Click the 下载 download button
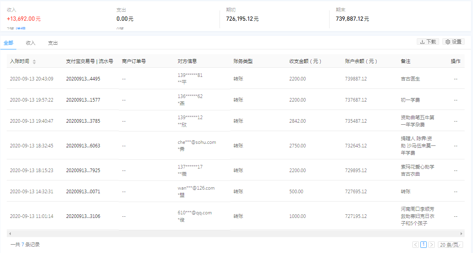This screenshot has width=473, height=253. pos(428,41)
